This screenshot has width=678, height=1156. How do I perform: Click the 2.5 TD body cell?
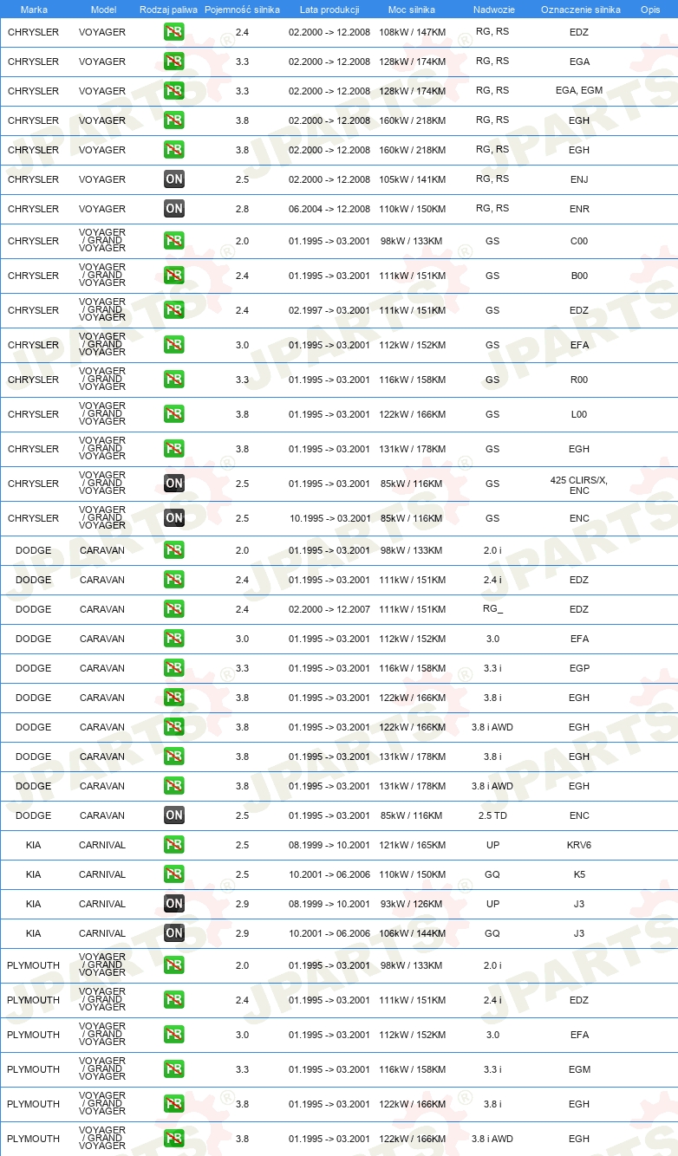[x=491, y=815]
